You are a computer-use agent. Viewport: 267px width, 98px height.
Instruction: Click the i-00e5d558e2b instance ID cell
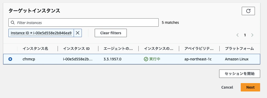[78, 59]
